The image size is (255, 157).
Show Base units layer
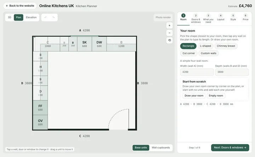click(141, 147)
